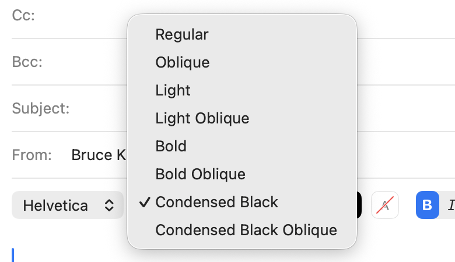Screen dimensions: 455x262
Task: Select Light Oblique style
Action: click(x=202, y=118)
